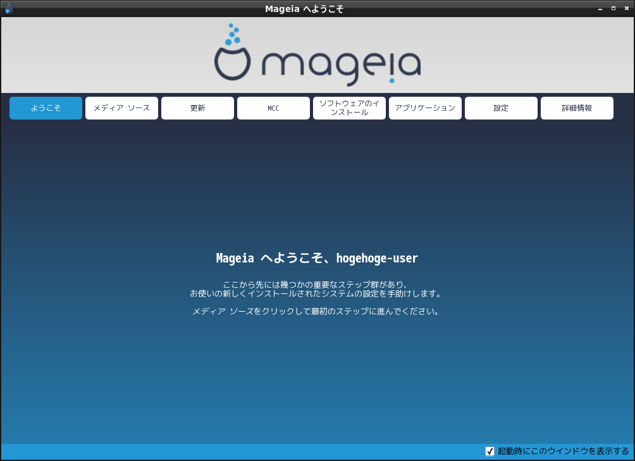Click the line starting 'お使いの新しくインストール'

point(316,293)
